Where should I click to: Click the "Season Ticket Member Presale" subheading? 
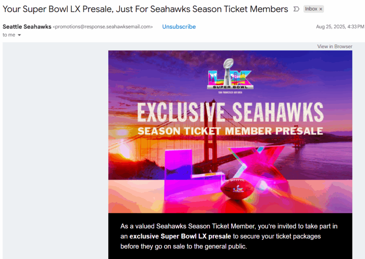(x=230, y=131)
